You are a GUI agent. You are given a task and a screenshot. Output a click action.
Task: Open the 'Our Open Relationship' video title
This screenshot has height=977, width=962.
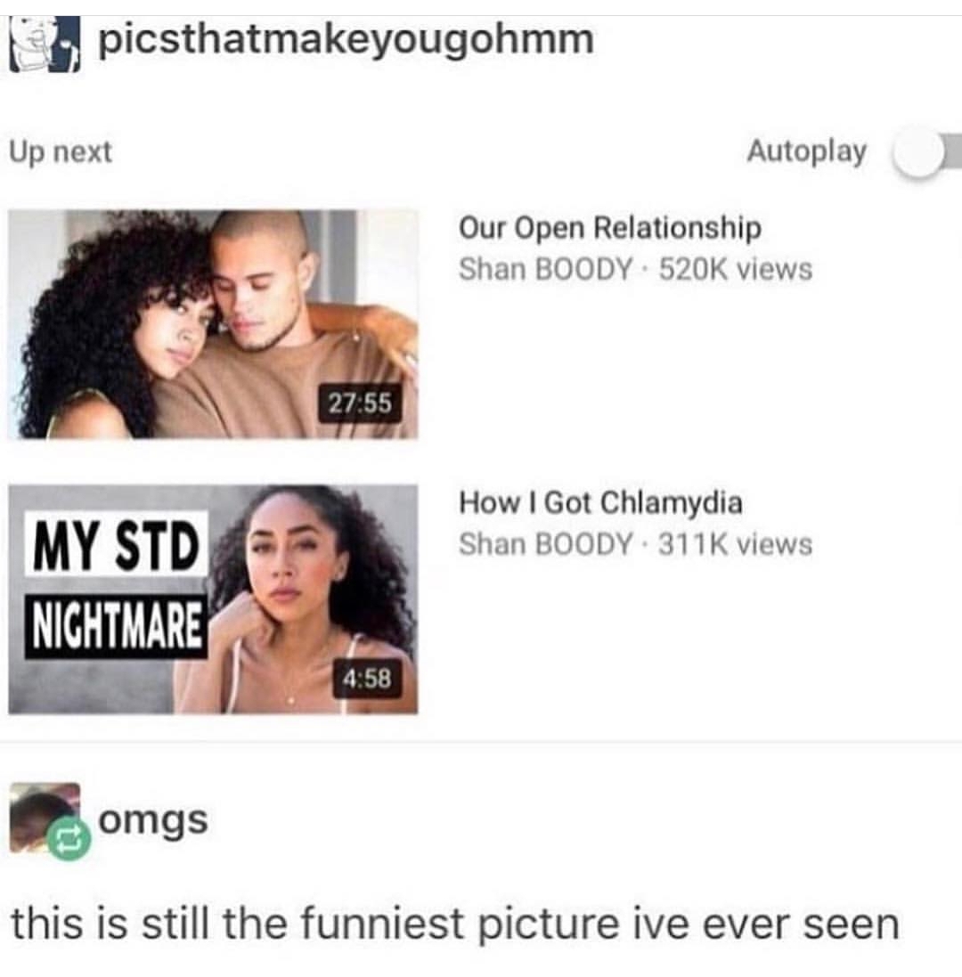click(x=610, y=229)
